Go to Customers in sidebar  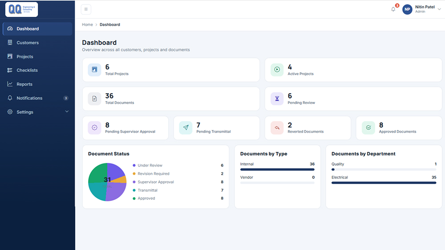pyautogui.click(x=37, y=43)
